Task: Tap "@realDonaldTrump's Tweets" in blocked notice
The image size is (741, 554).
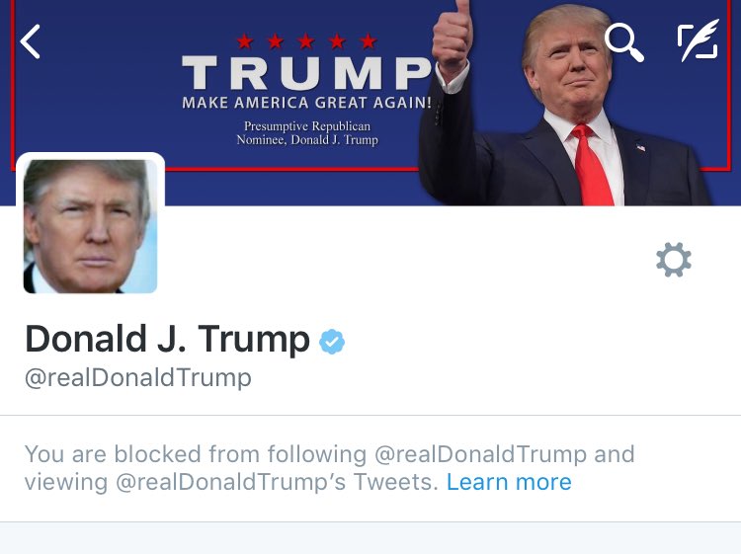Action: click(275, 482)
